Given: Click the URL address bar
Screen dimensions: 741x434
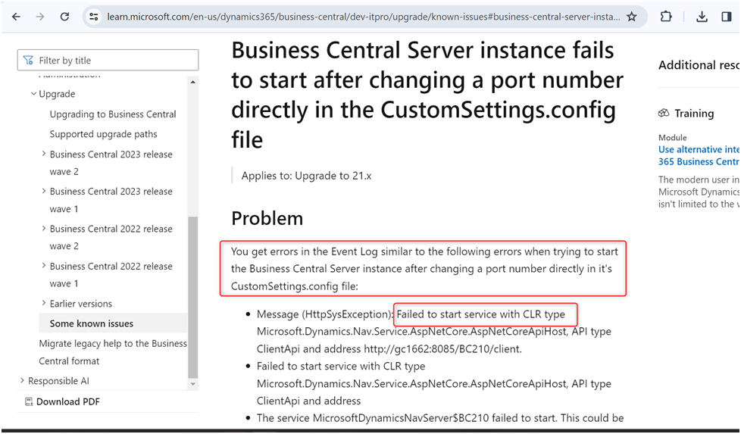Looking at the screenshot, I should (x=356, y=17).
